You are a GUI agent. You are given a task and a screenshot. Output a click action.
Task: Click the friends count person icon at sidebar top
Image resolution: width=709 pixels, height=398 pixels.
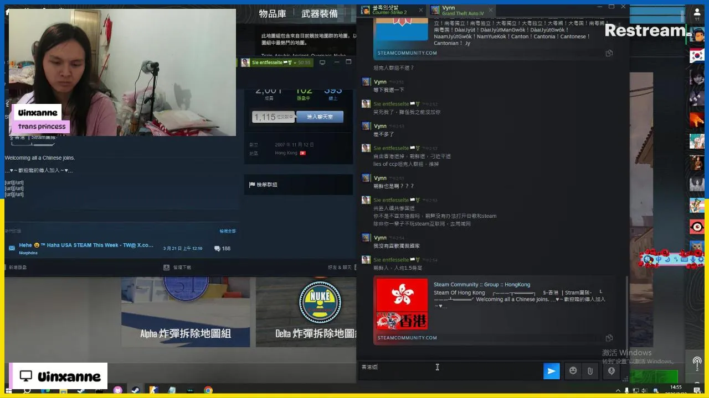pos(697,13)
